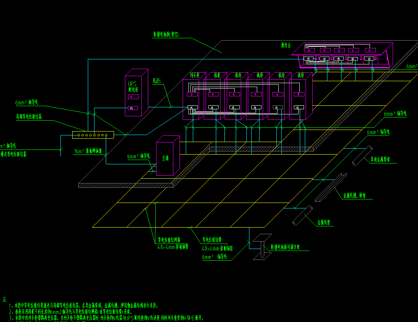Image resolution: width=418 pixels, height=322 pixels.
Task: Select the 见注5 annotation
Action: coord(157,81)
